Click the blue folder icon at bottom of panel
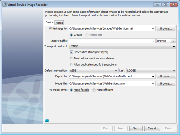Viewport: 180px width, 135px height. pyautogui.click(x=47, y=120)
